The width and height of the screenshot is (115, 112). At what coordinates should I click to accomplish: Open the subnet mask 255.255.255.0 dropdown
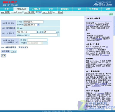point(38,25)
